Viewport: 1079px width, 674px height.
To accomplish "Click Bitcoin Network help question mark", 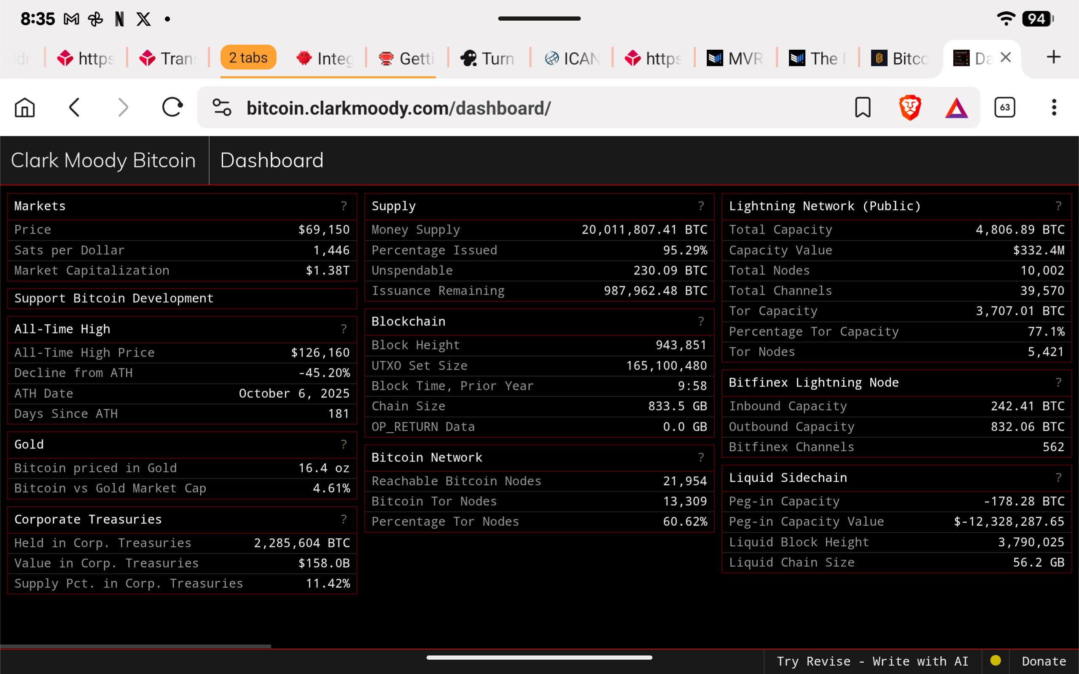I will click(701, 457).
